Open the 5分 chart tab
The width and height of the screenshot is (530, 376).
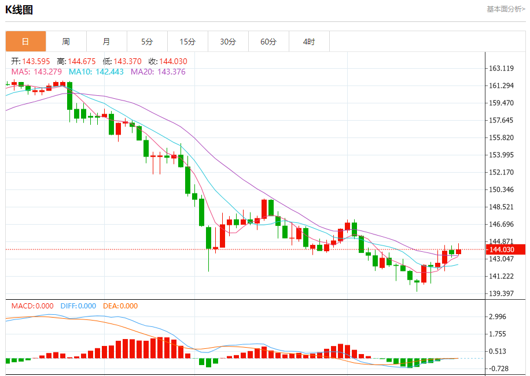[148, 42]
